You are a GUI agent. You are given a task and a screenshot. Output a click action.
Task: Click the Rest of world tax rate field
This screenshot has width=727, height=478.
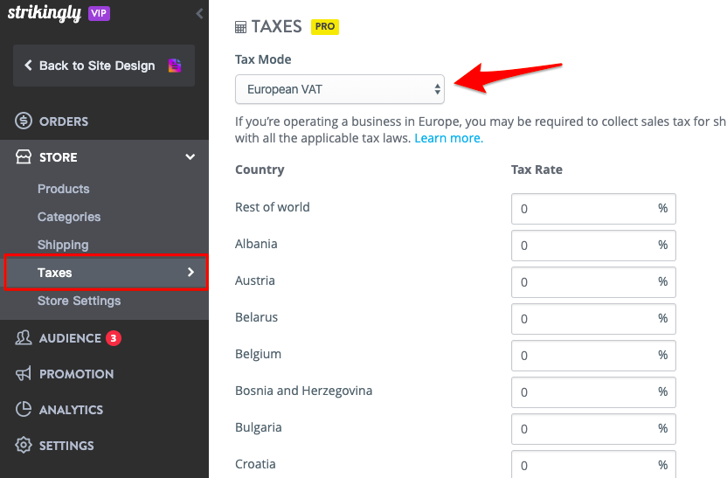pos(593,209)
